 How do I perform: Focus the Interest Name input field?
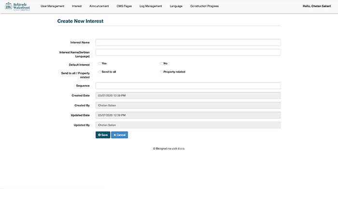(x=188, y=42)
